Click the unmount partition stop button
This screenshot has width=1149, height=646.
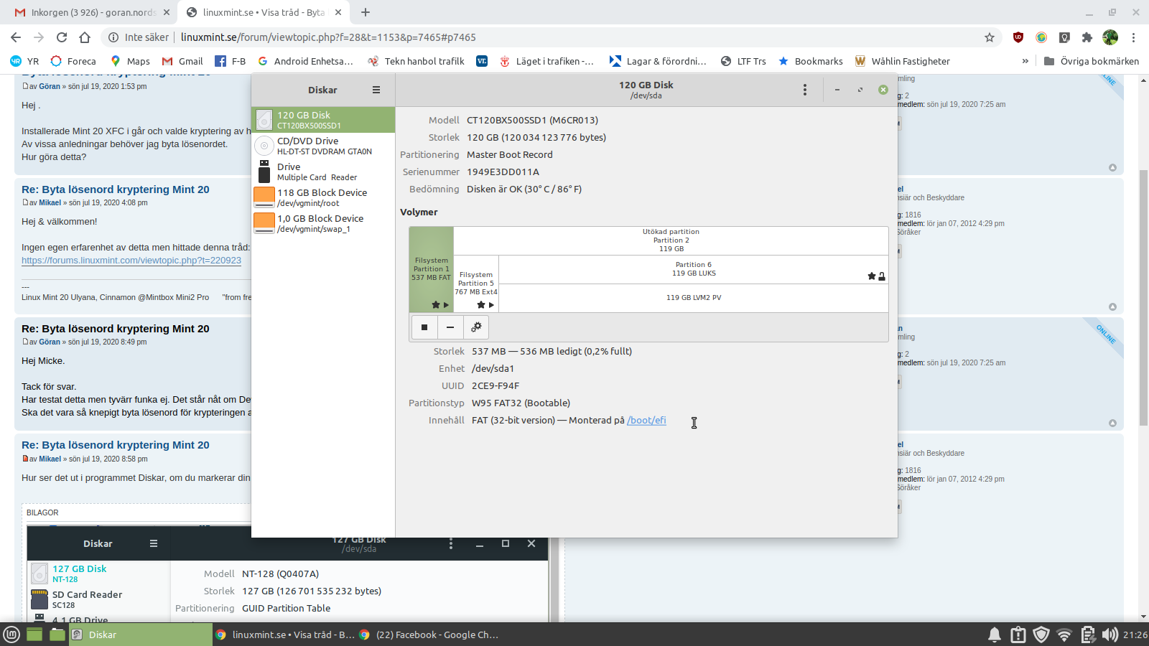pyautogui.click(x=424, y=327)
